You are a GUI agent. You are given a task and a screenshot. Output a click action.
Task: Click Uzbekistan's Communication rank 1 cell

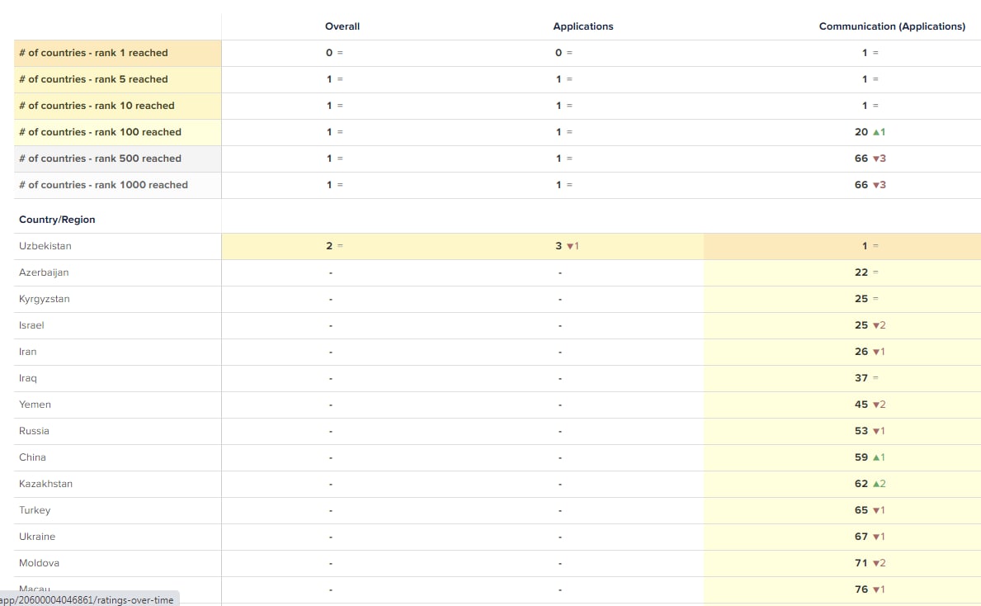coord(870,246)
